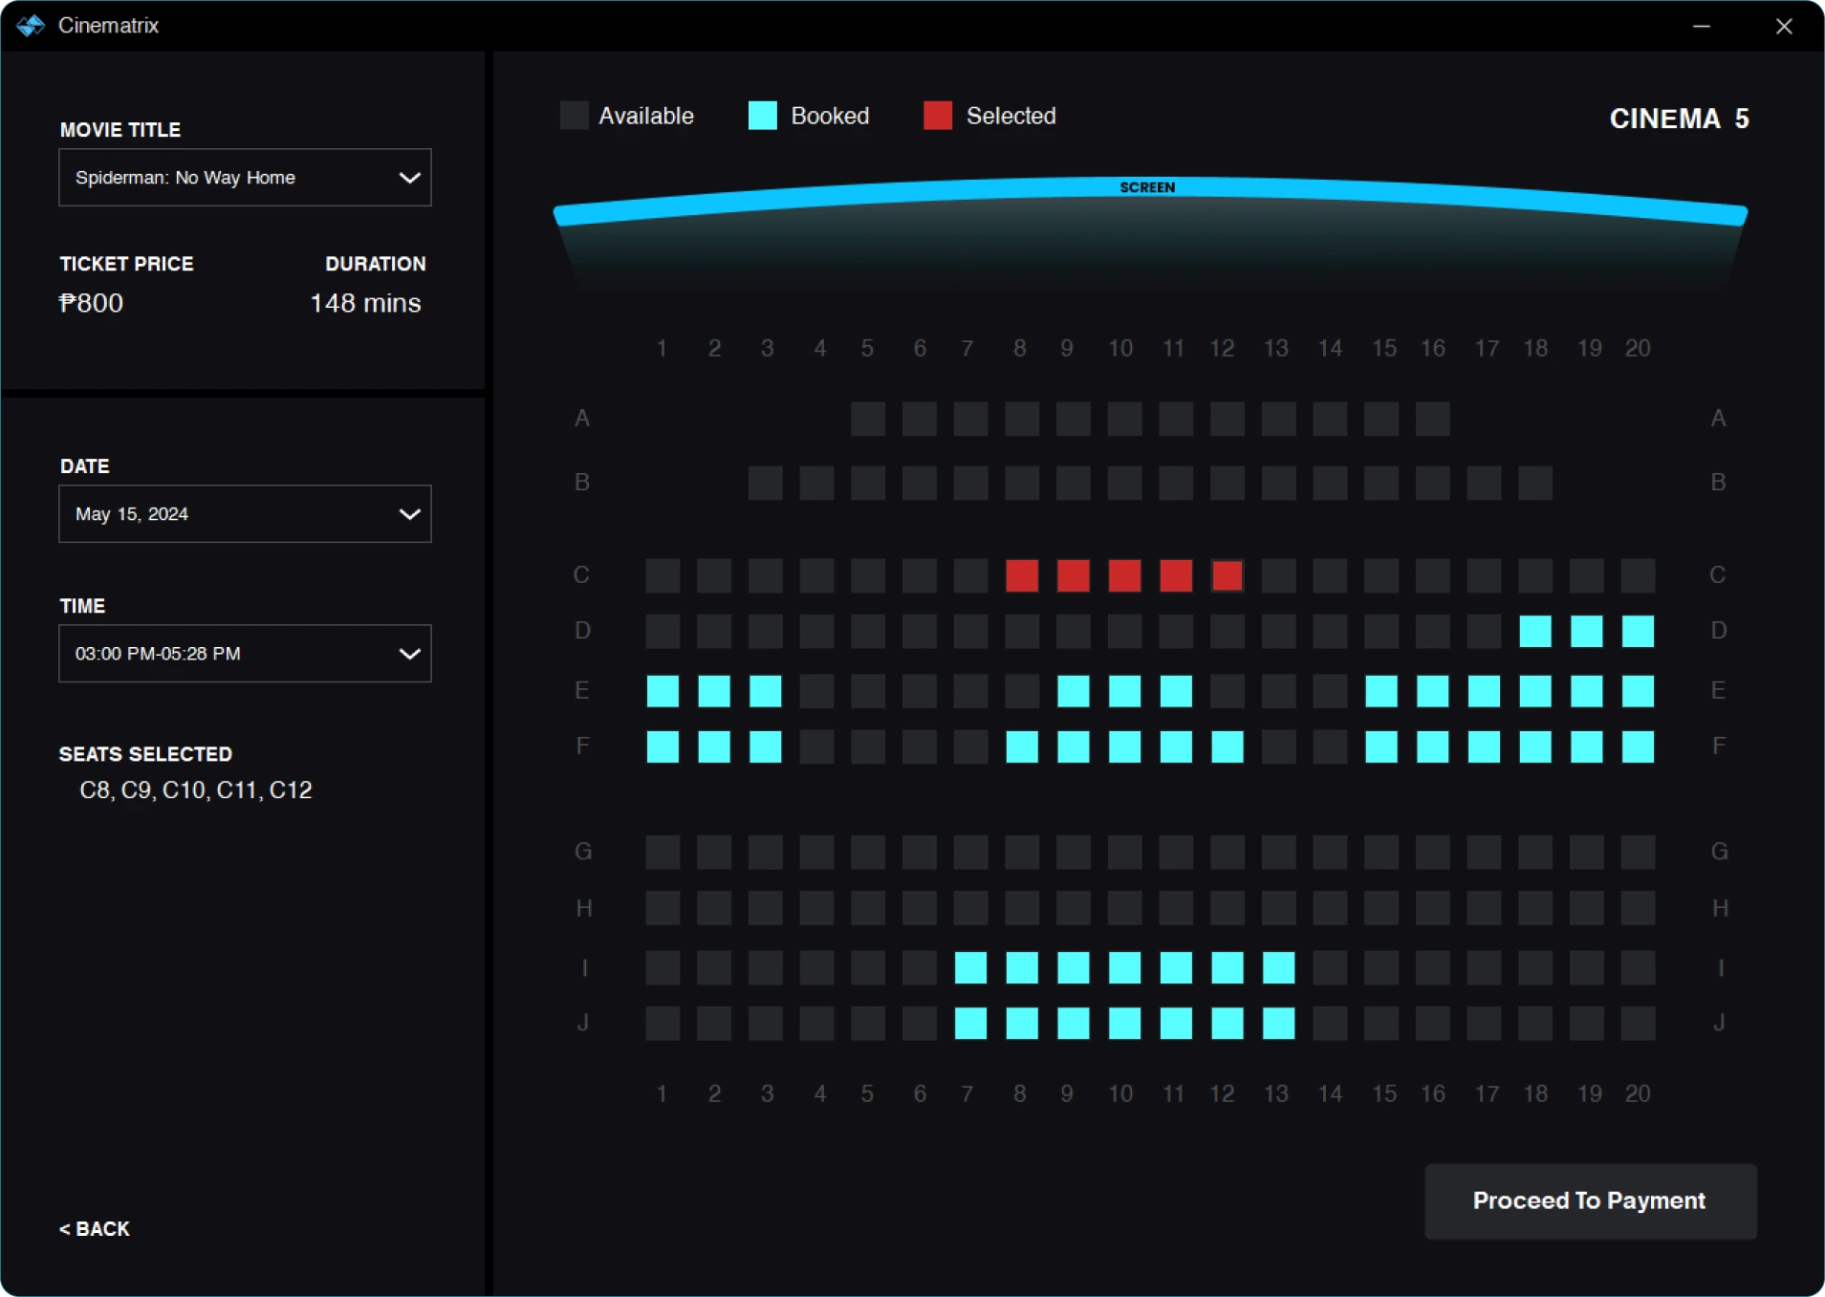The width and height of the screenshot is (1825, 1297).
Task: Click the red Selected legend swatch
Action: tap(937, 116)
